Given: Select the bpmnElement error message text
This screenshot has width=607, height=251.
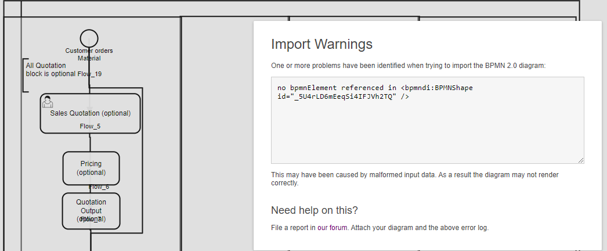Looking at the screenshot, I should [x=375, y=92].
